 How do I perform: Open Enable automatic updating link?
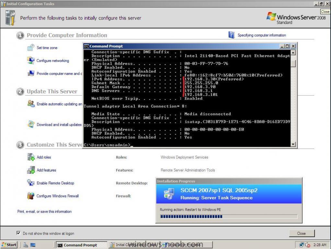point(59,104)
